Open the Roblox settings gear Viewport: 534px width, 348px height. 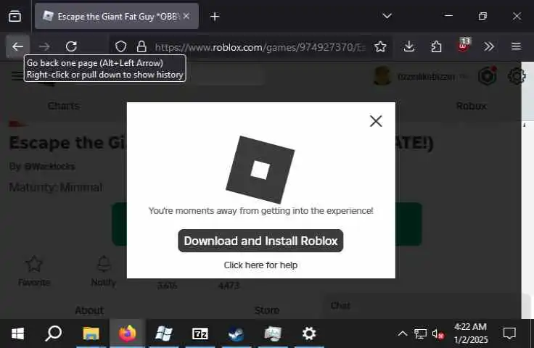click(x=517, y=76)
